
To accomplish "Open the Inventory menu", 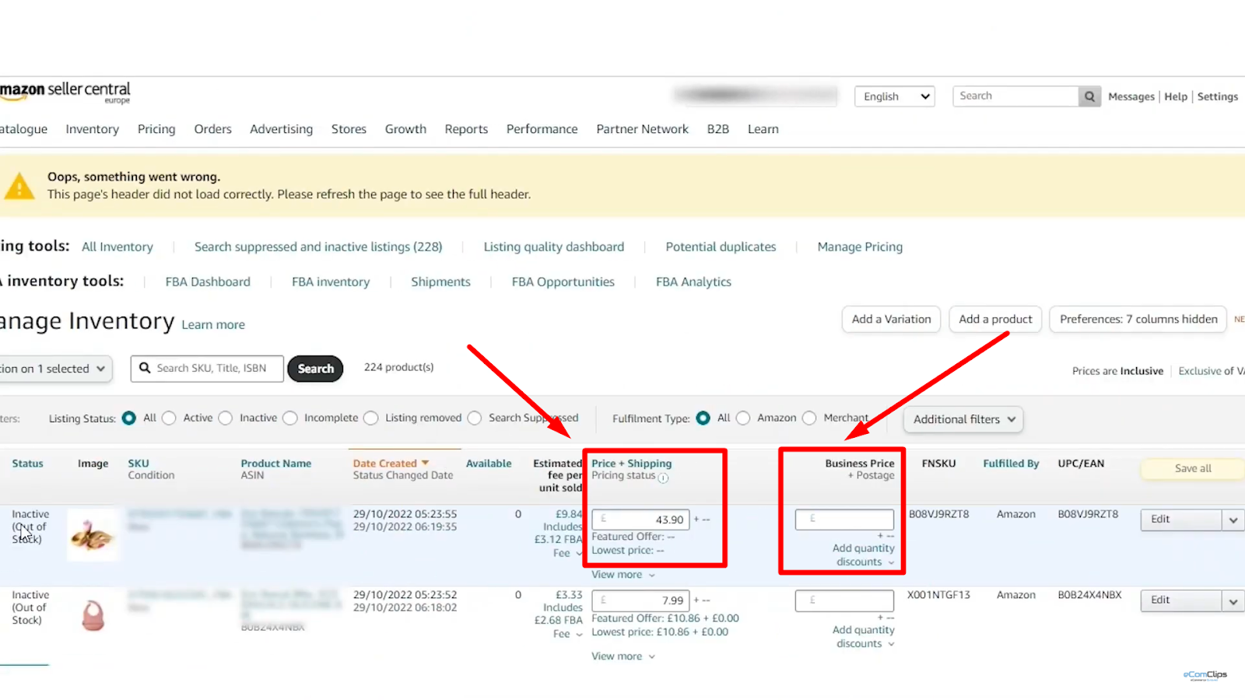I will point(93,129).
